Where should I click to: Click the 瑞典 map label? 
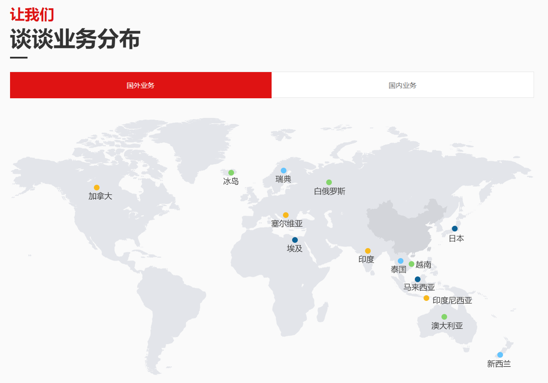click(283, 179)
